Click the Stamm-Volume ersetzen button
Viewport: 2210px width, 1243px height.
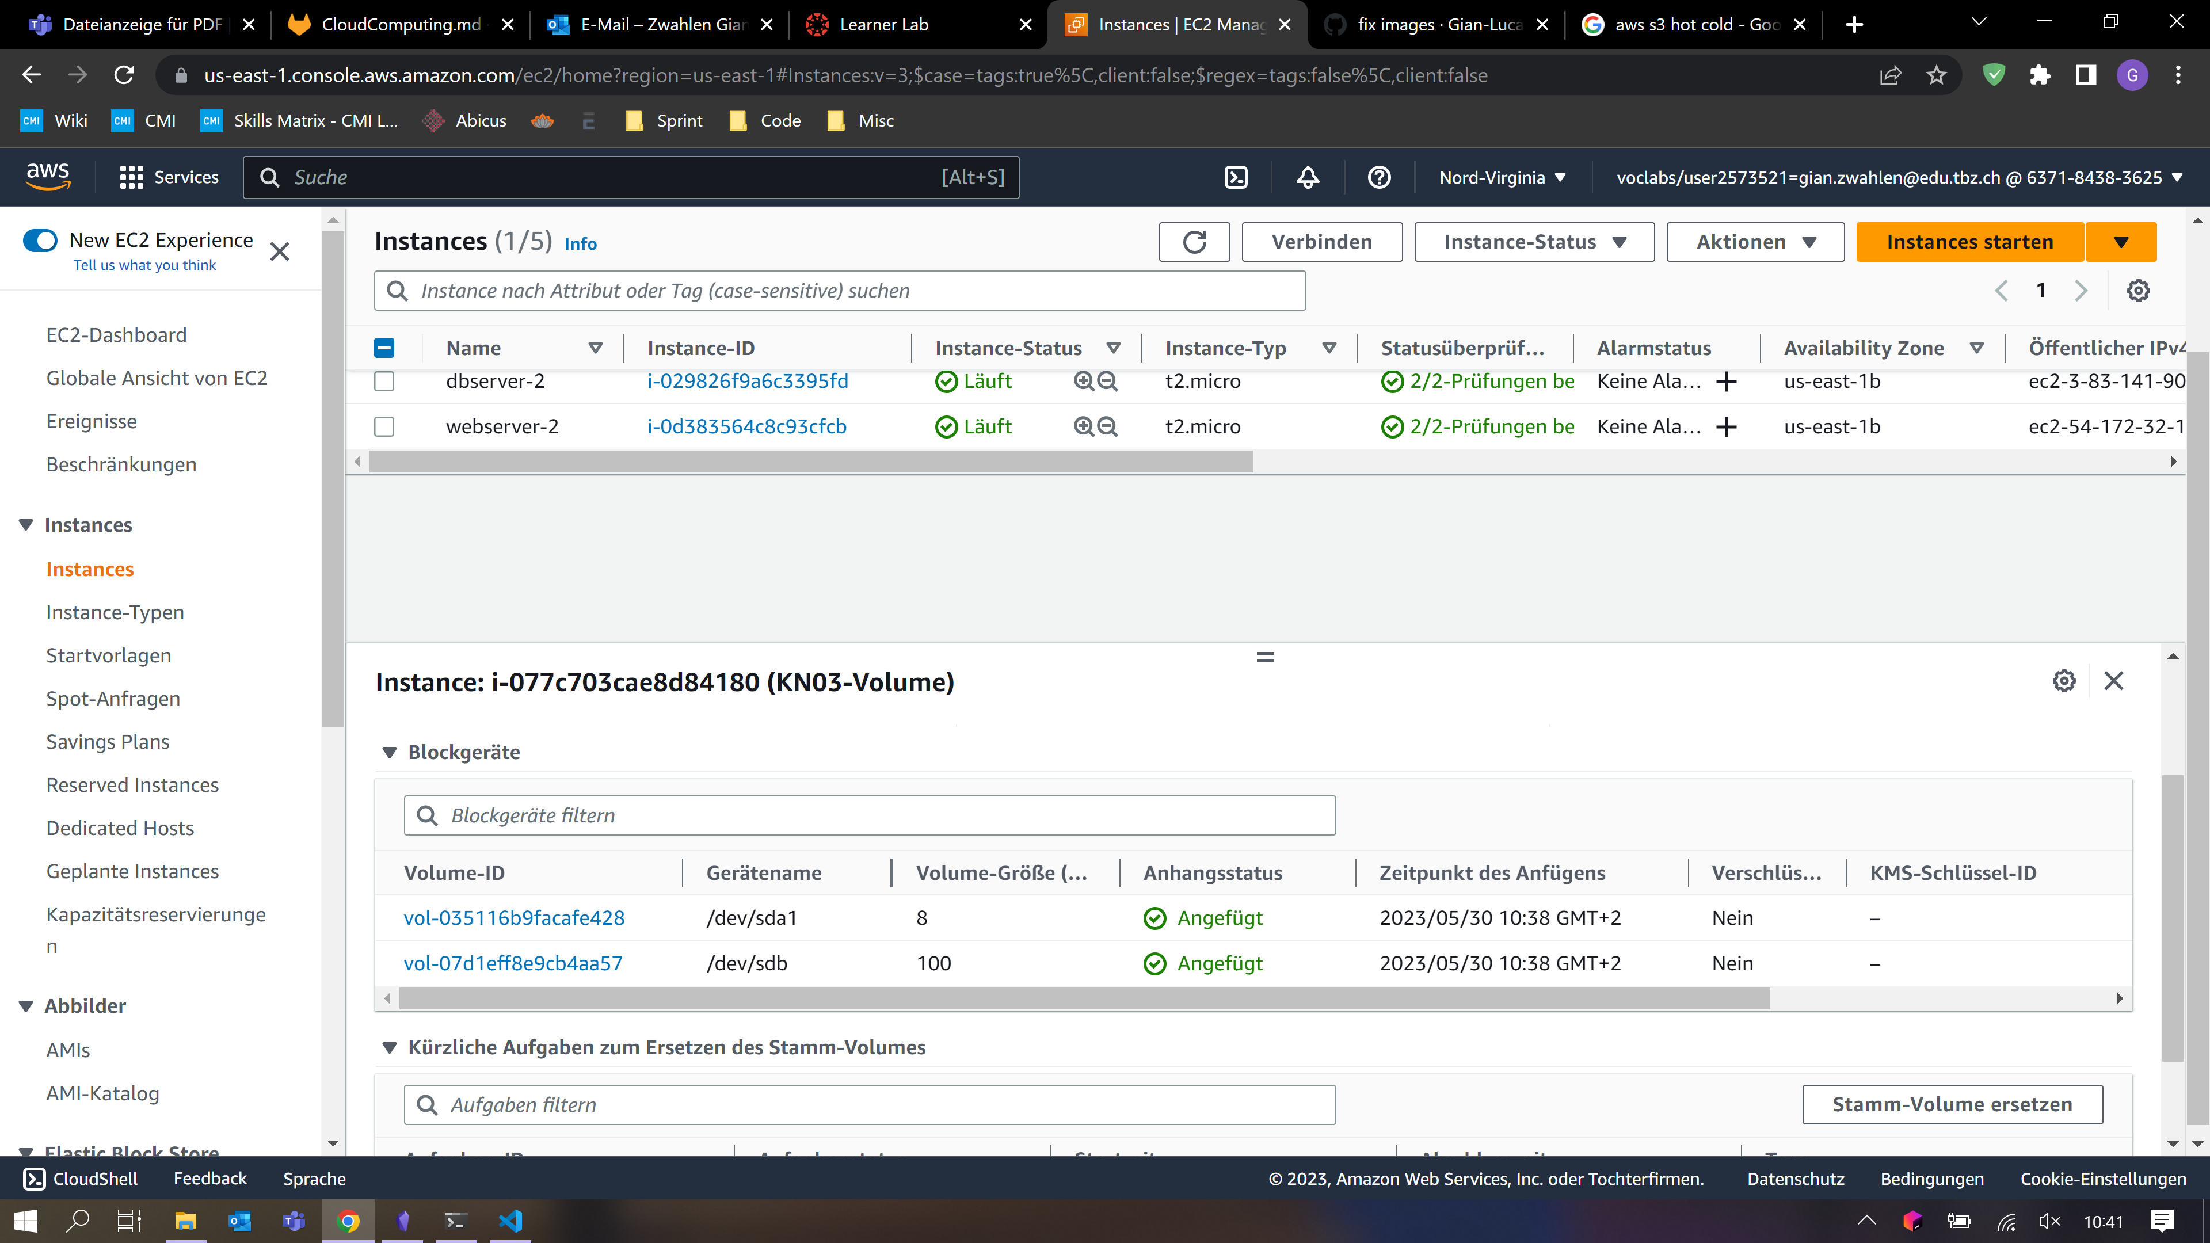(1952, 1104)
